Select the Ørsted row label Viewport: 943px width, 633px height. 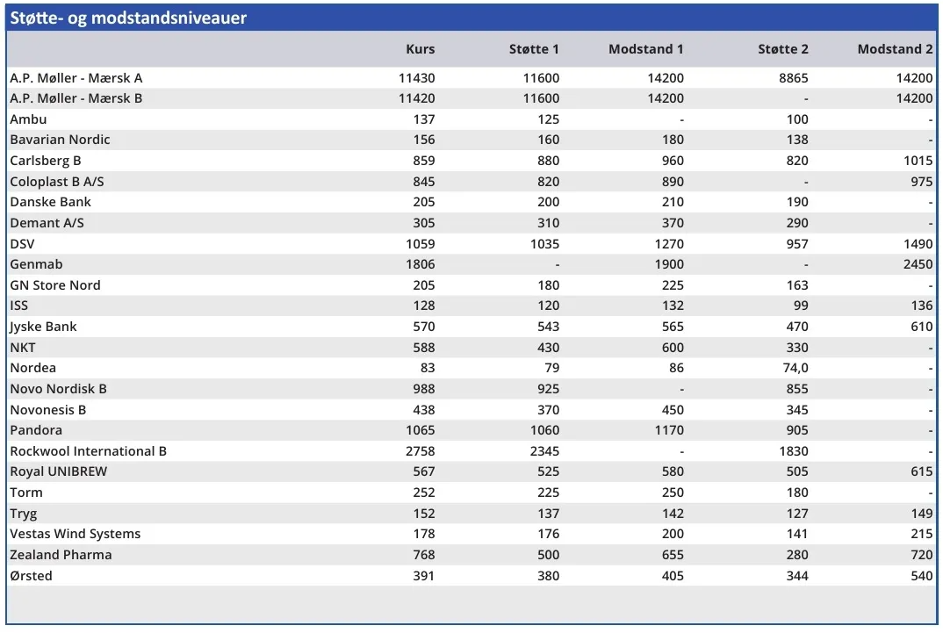click(x=32, y=576)
